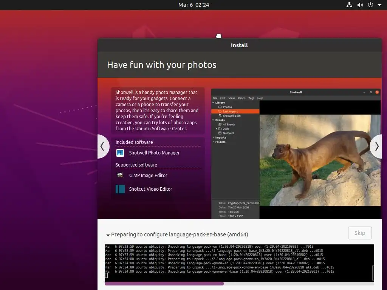This screenshot has height=290, width=387.
Task: Click 'Thu 20 Mar, 2008' date value
Action: 238,207
